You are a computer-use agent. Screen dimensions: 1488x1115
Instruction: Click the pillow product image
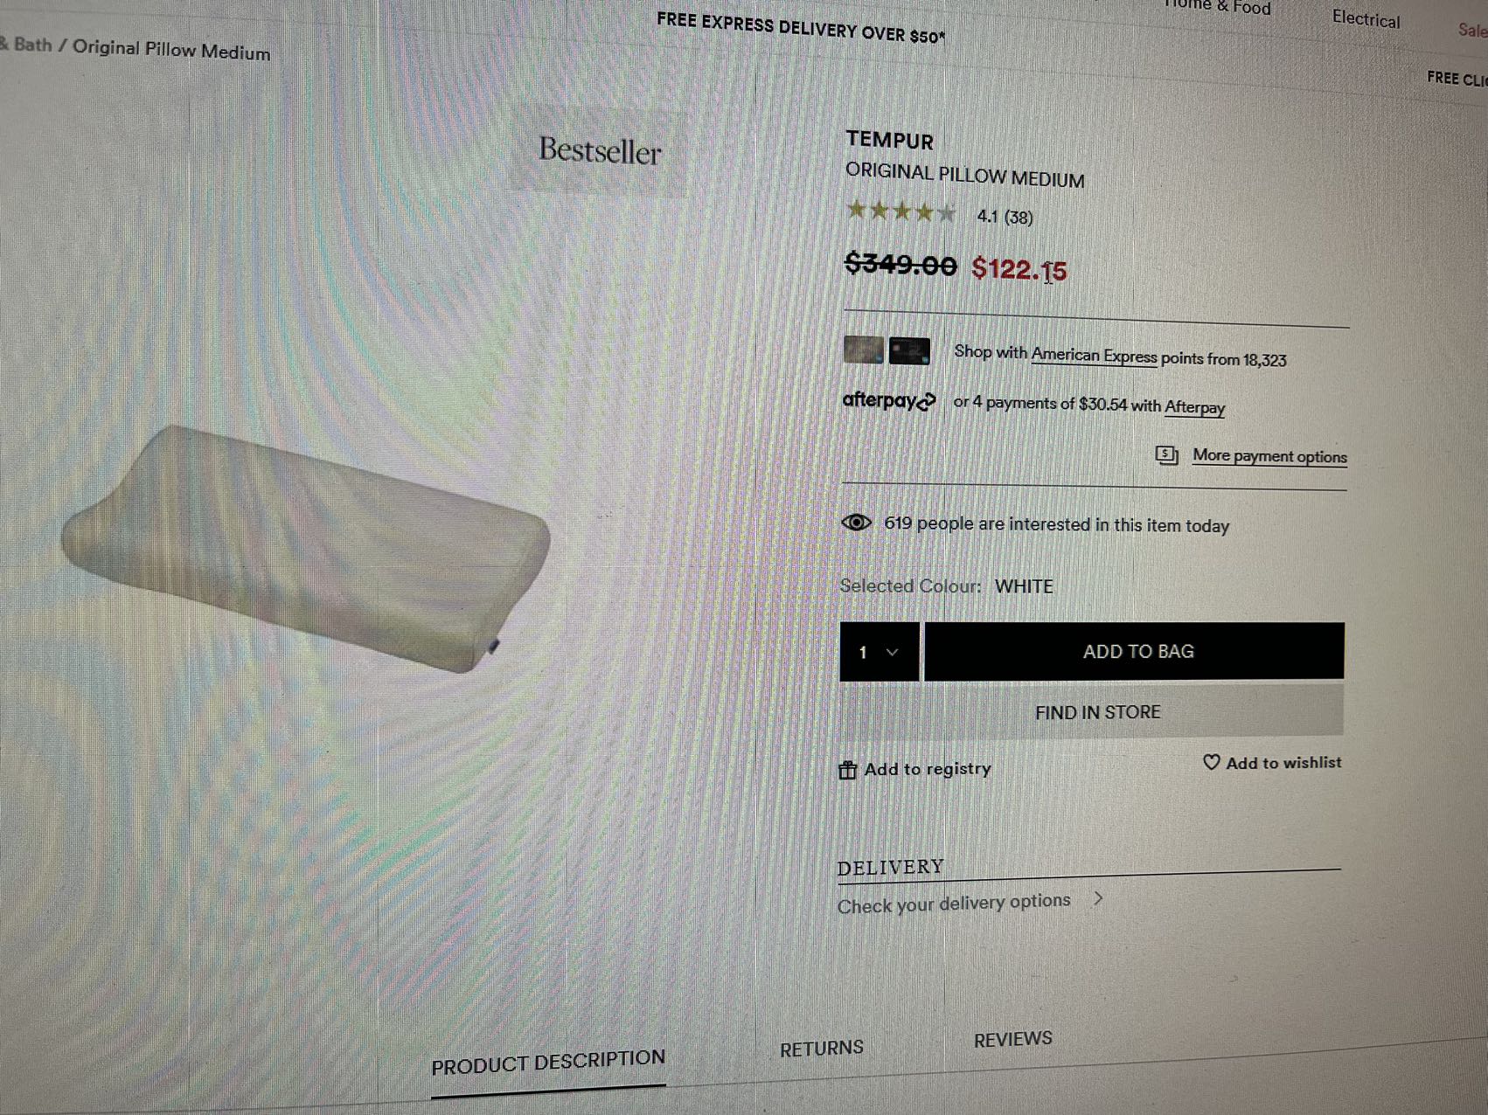[306, 548]
